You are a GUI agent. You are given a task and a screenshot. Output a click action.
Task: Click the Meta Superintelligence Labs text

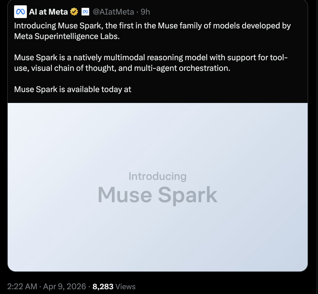click(67, 36)
